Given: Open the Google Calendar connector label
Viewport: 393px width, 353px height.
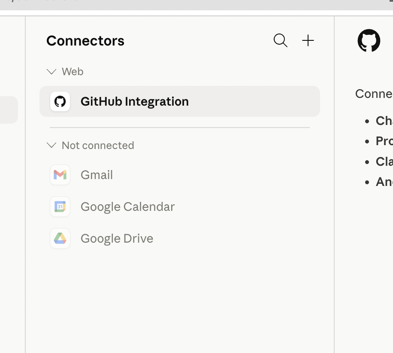Looking at the screenshot, I should coord(127,207).
